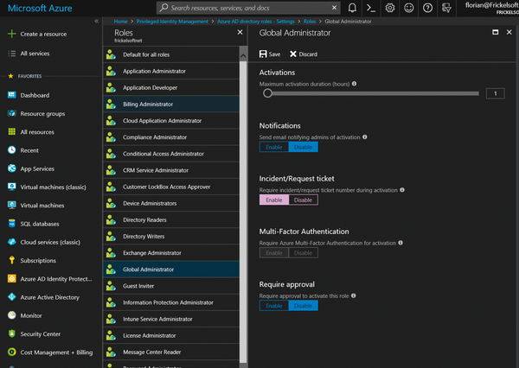Viewport: 519px width, 368px height.
Task: Click the maximum activation duration slider handle
Action: click(x=267, y=93)
